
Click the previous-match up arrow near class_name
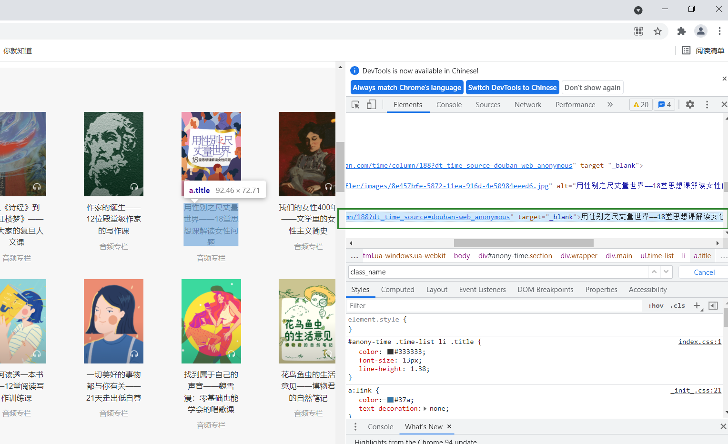(654, 272)
